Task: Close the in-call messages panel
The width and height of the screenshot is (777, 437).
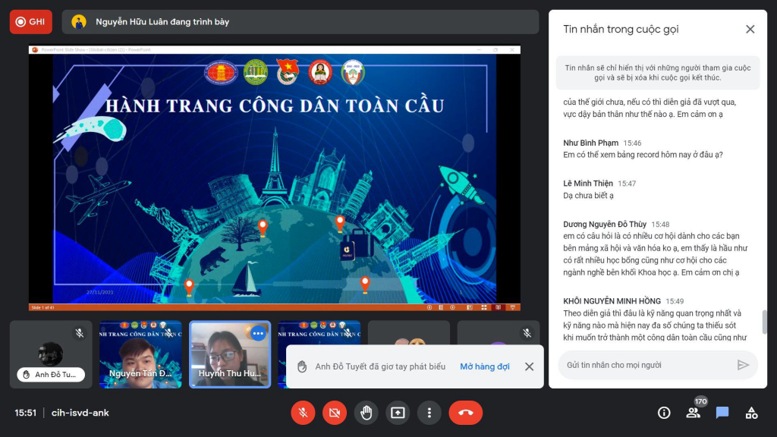Action: (750, 30)
